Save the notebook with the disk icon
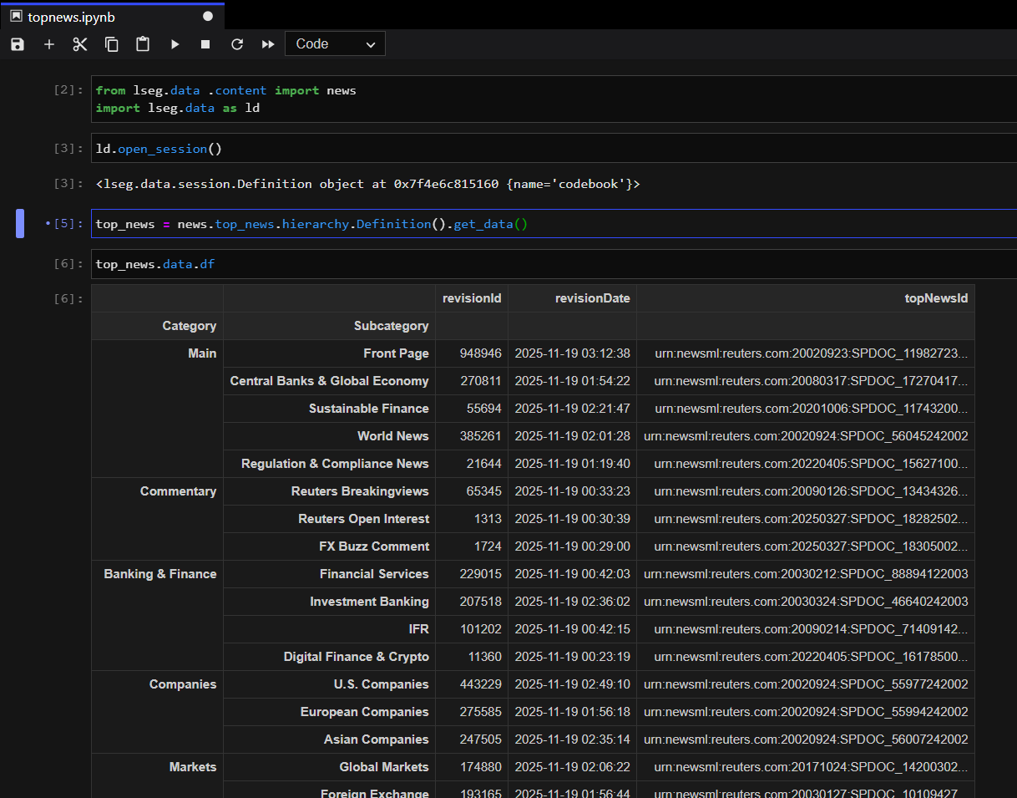The height and width of the screenshot is (798, 1017). [18, 44]
